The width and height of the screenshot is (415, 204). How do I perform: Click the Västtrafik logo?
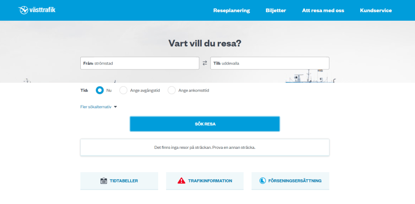pyautogui.click(x=37, y=10)
